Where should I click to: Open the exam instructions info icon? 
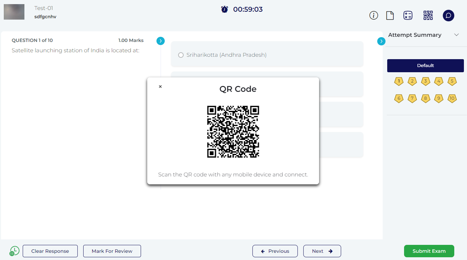tap(374, 15)
